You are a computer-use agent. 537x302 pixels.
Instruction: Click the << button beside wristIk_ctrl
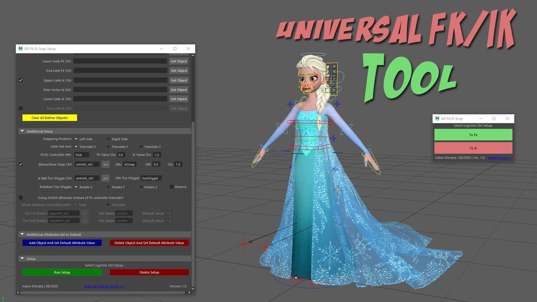[106, 164]
